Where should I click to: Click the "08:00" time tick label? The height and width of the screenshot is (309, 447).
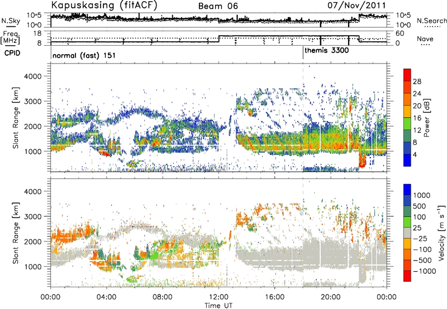tap(163, 297)
